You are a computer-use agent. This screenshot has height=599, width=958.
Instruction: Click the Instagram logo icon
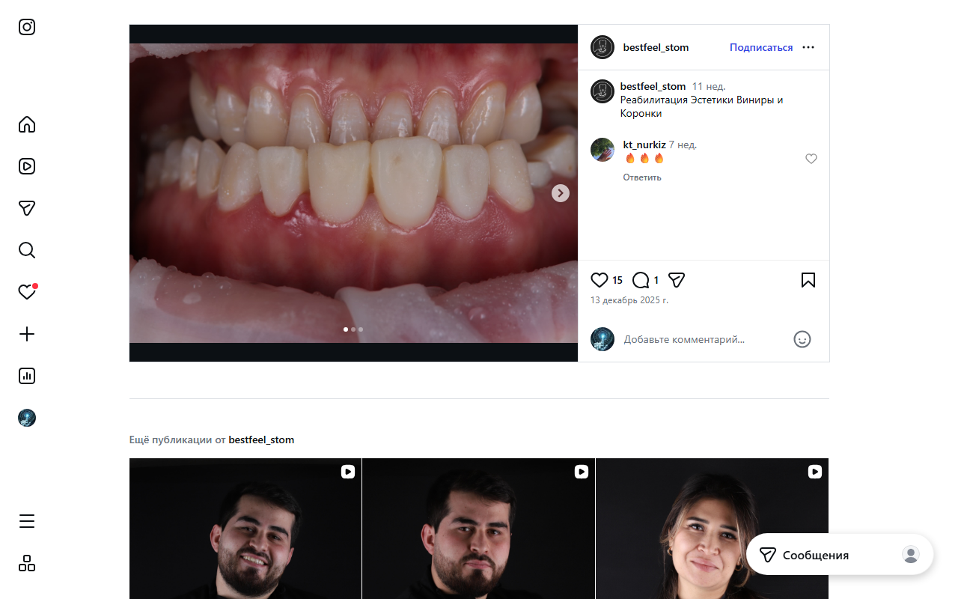click(x=27, y=27)
